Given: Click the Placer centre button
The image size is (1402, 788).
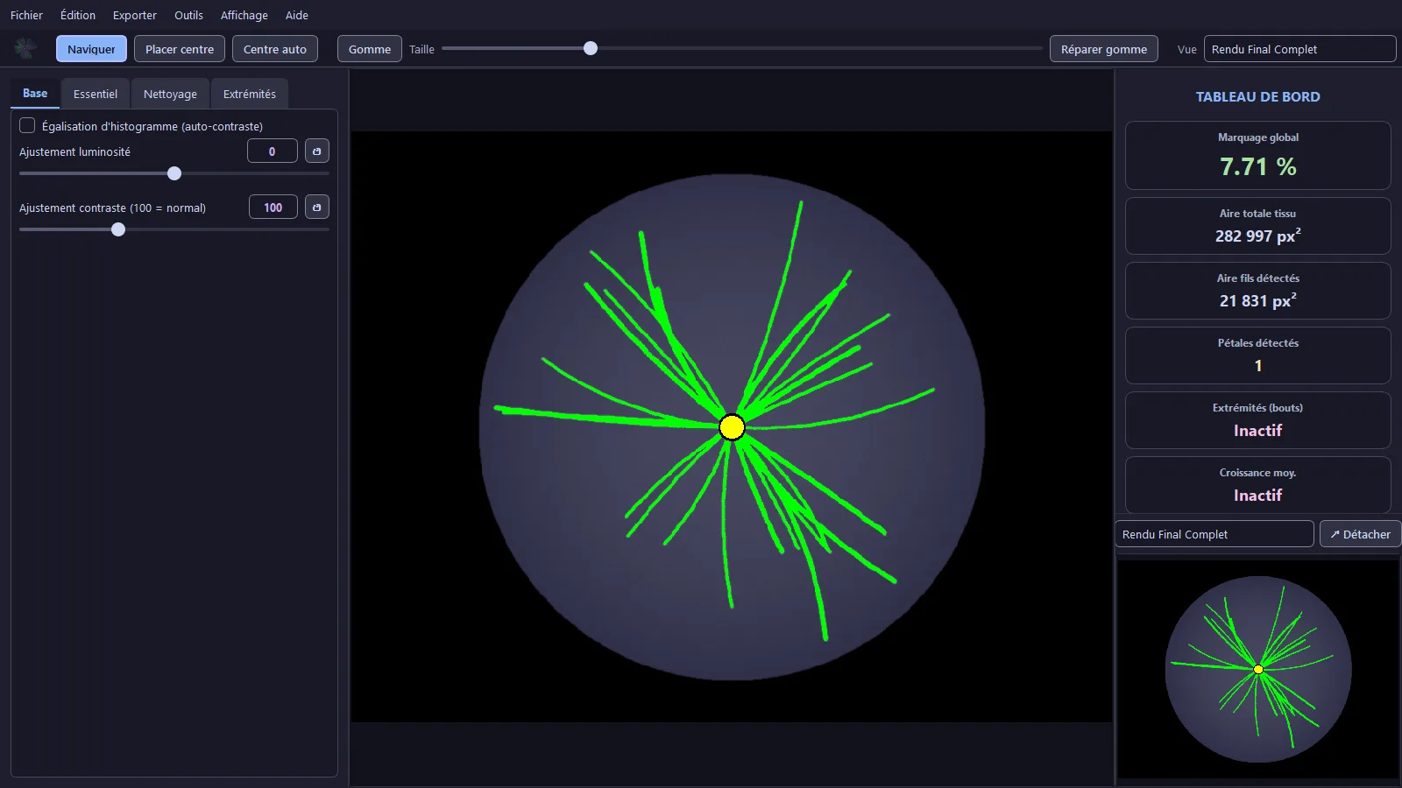Looking at the screenshot, I should click(180, 49).
